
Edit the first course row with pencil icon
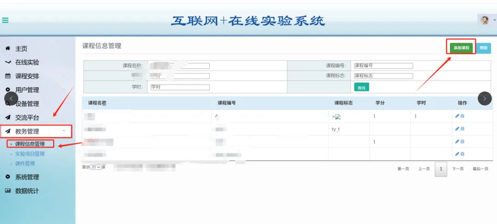457,116
